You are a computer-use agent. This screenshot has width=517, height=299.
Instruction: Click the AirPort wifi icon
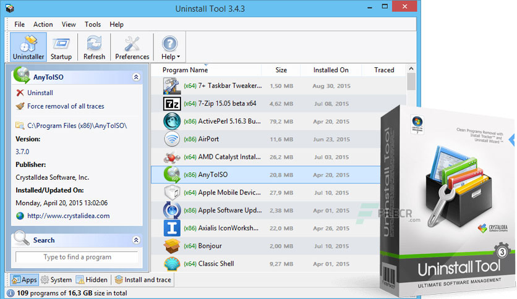(172, 139)
